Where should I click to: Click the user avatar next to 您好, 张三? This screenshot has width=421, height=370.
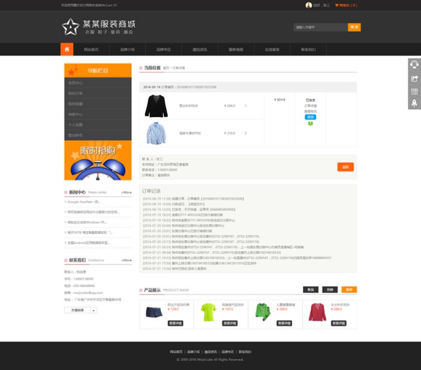pyautogui.click(x=309, y=5)
